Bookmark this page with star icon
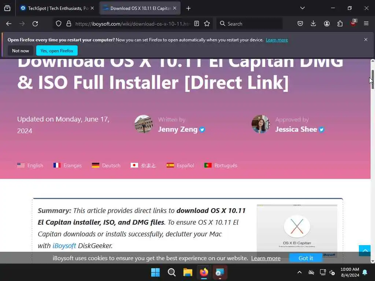The width and height of the screenshot is (375, 281). point(207,24)
